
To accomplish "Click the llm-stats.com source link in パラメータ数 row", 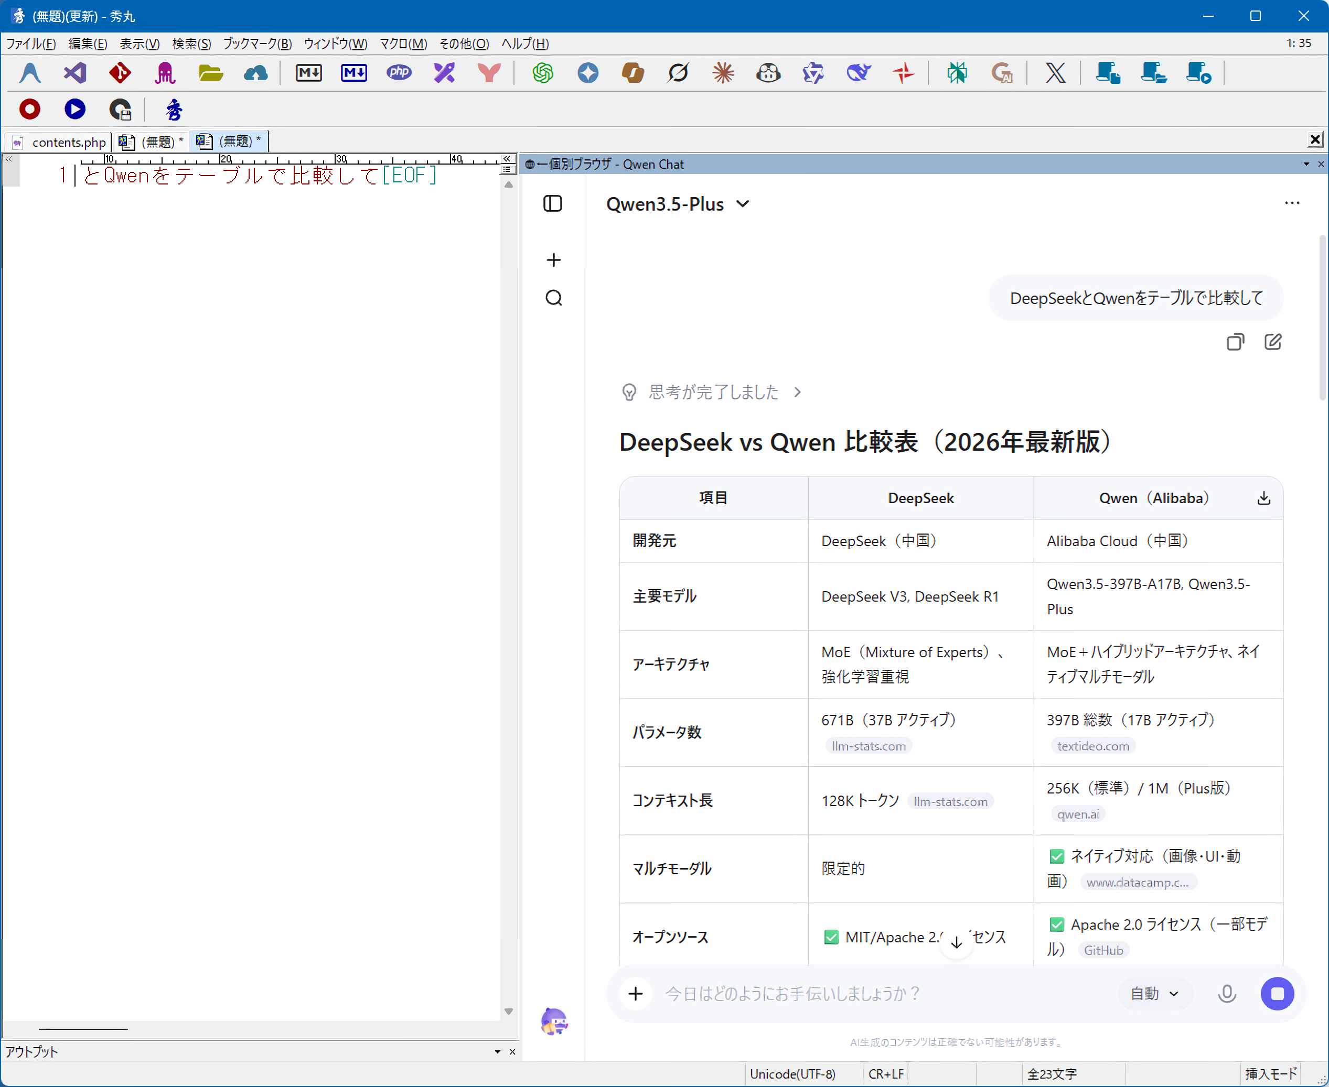I will tap(868, 746).
